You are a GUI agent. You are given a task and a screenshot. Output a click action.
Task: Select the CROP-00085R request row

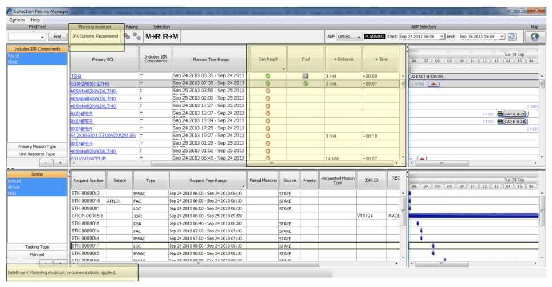(x=235, y=216)
